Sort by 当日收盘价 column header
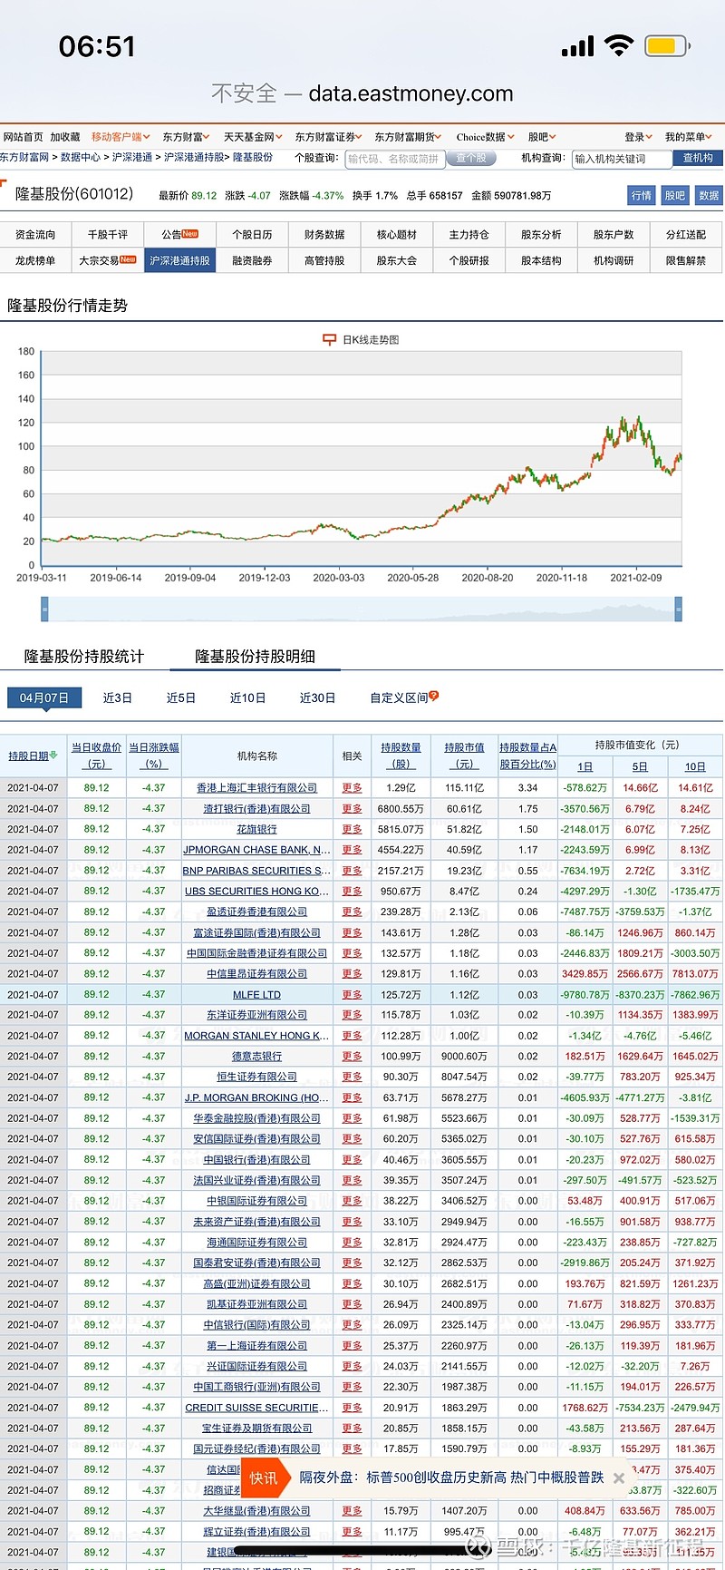This screenshot has height=1570, width=725. point(96,756)
